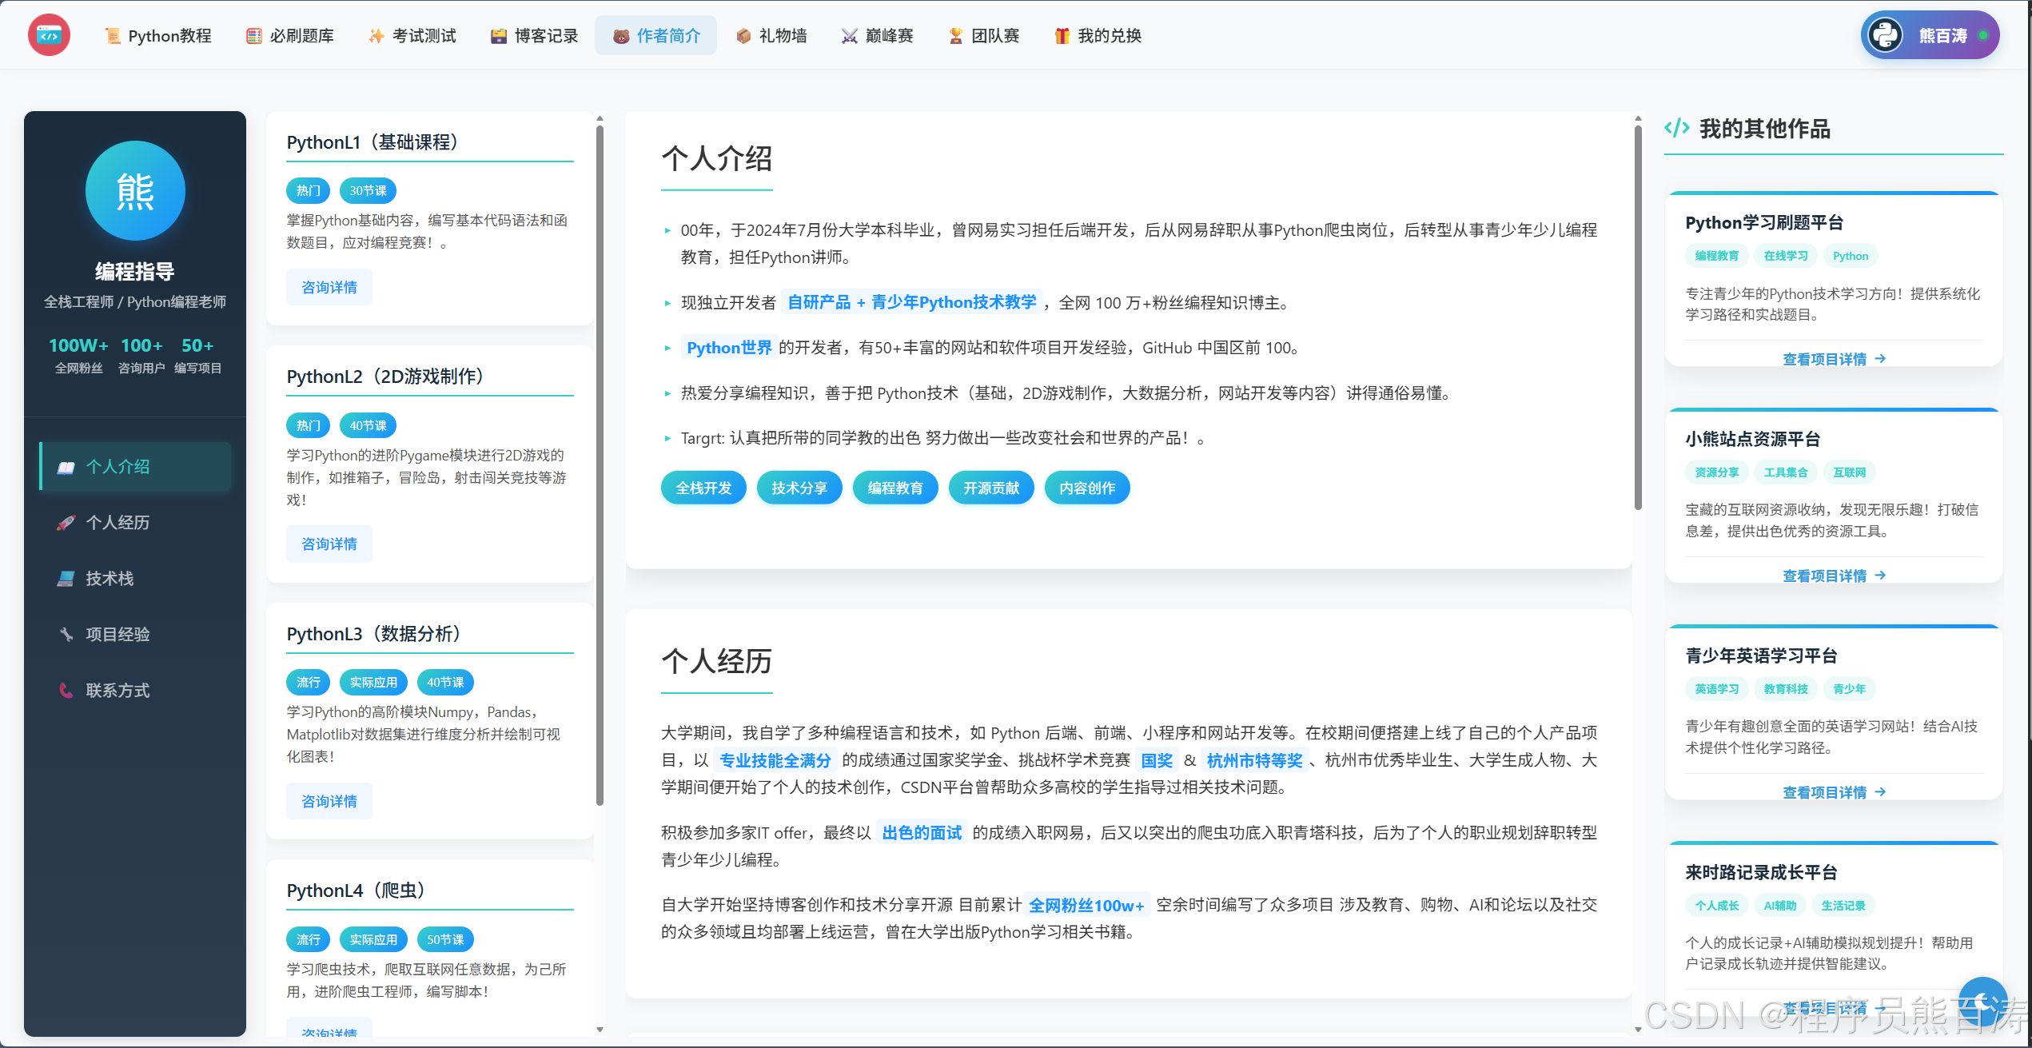Click the course list scroll-down arrow
Screen dimensions: 2032x1048
coord(600,1030)
